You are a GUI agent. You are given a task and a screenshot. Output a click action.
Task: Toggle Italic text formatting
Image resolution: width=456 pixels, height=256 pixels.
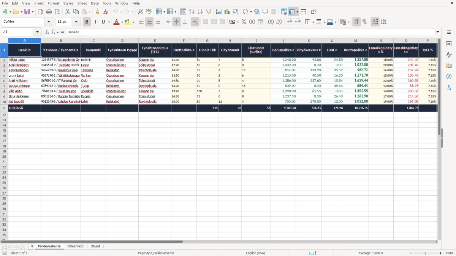tap(95, 22)
